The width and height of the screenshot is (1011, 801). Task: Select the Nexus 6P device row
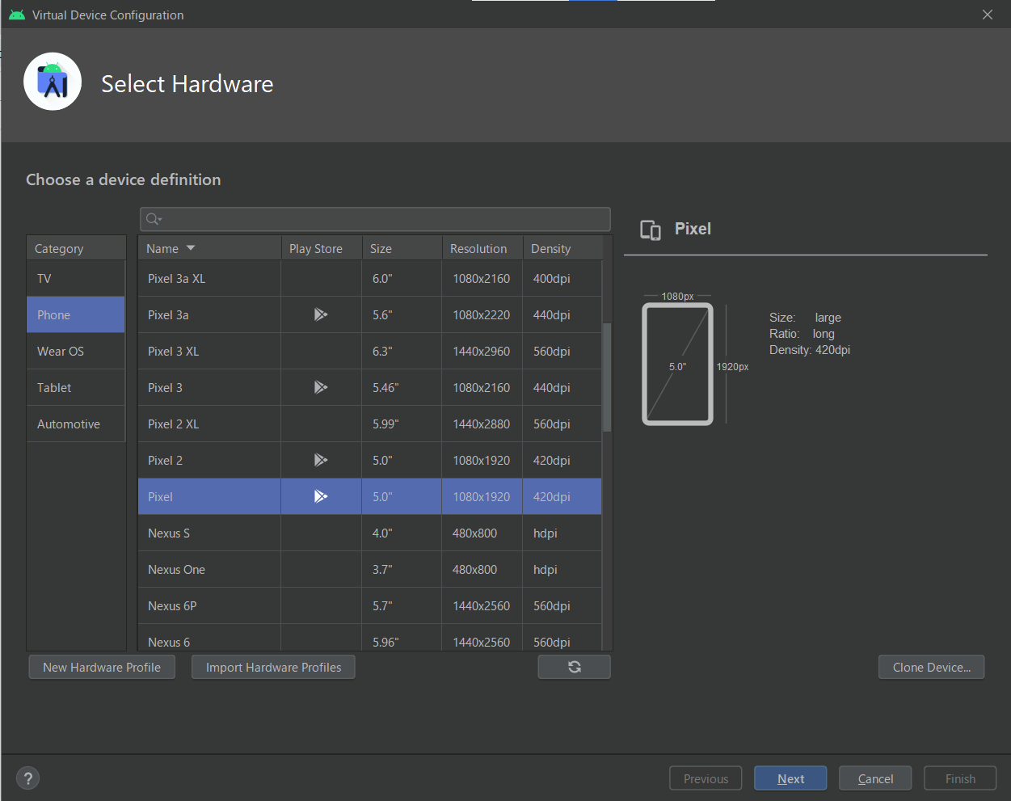[210, 605]
